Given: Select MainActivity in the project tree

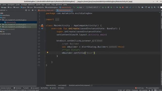Looking at the screenshot, I should coord(11,22).
